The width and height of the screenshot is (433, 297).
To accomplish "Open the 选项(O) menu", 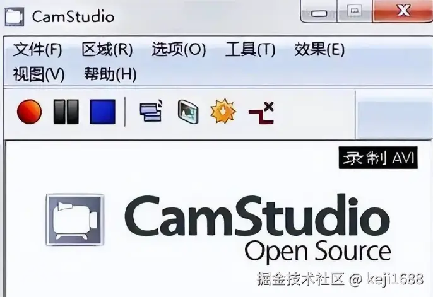I will [x=179, y=50].
